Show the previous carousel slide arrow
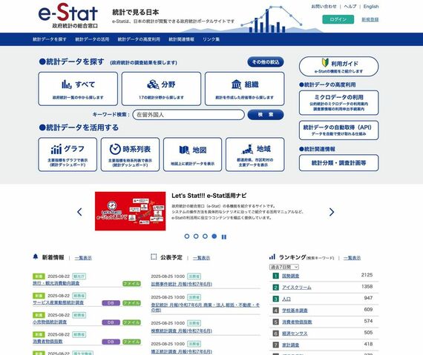Screen dimensions: 423x355 click(x=79, y=212)
